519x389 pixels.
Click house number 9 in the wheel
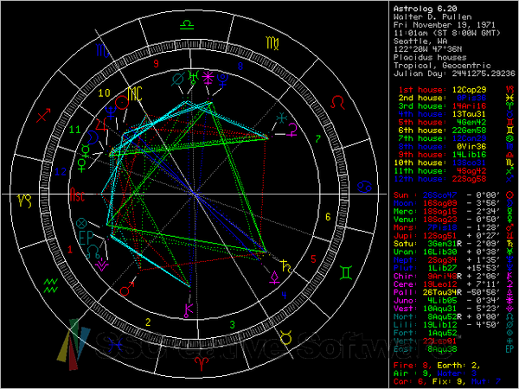pos(156,63)
